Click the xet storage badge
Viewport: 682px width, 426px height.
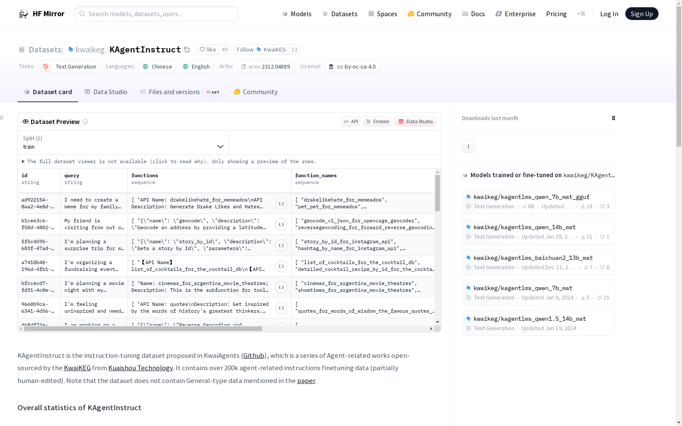pyautogui.click(x=212, y=92)
